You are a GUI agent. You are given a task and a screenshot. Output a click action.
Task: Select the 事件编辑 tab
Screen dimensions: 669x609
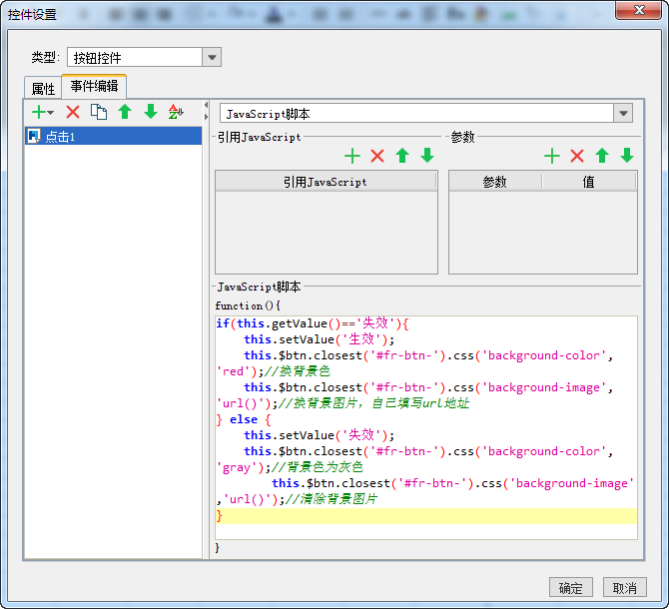94,87
